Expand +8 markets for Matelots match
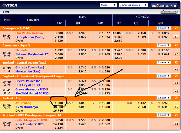The height and width of the screenshot is (133, 181). click(176, 54)
